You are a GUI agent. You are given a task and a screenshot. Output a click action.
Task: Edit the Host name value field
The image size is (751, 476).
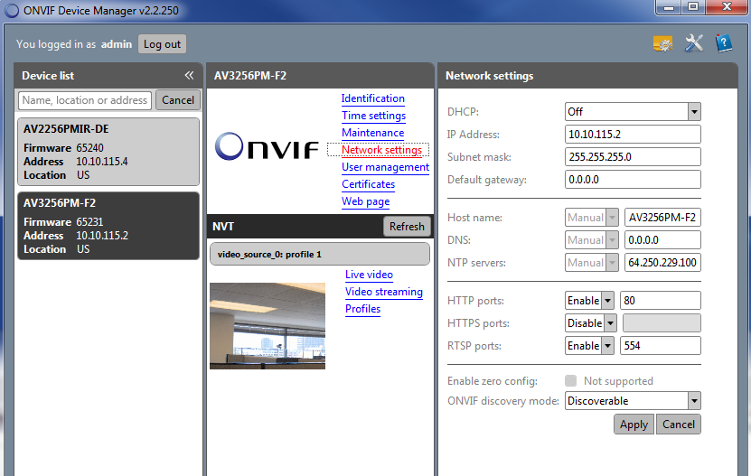662,218
